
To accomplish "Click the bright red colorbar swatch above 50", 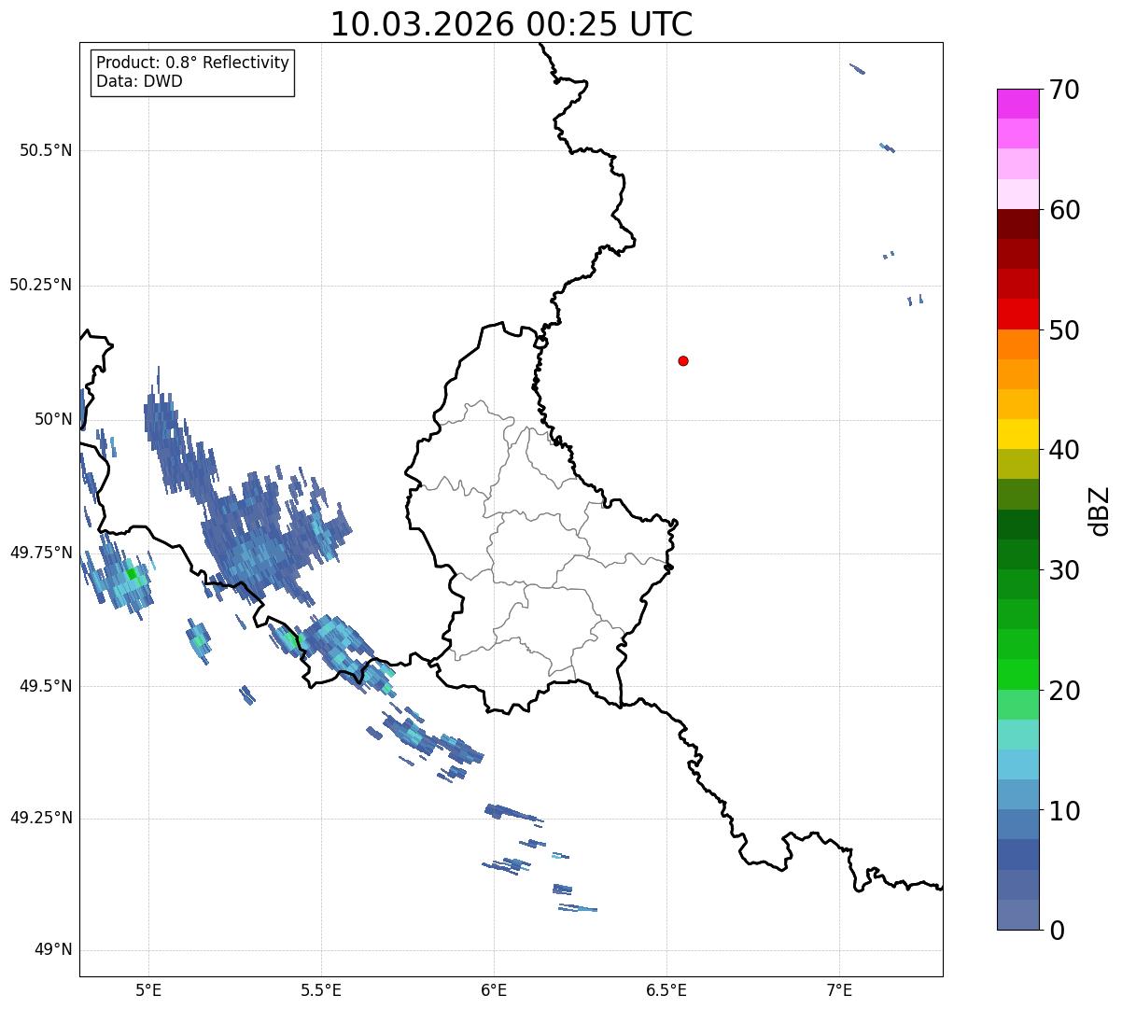I will point(1017,315).
